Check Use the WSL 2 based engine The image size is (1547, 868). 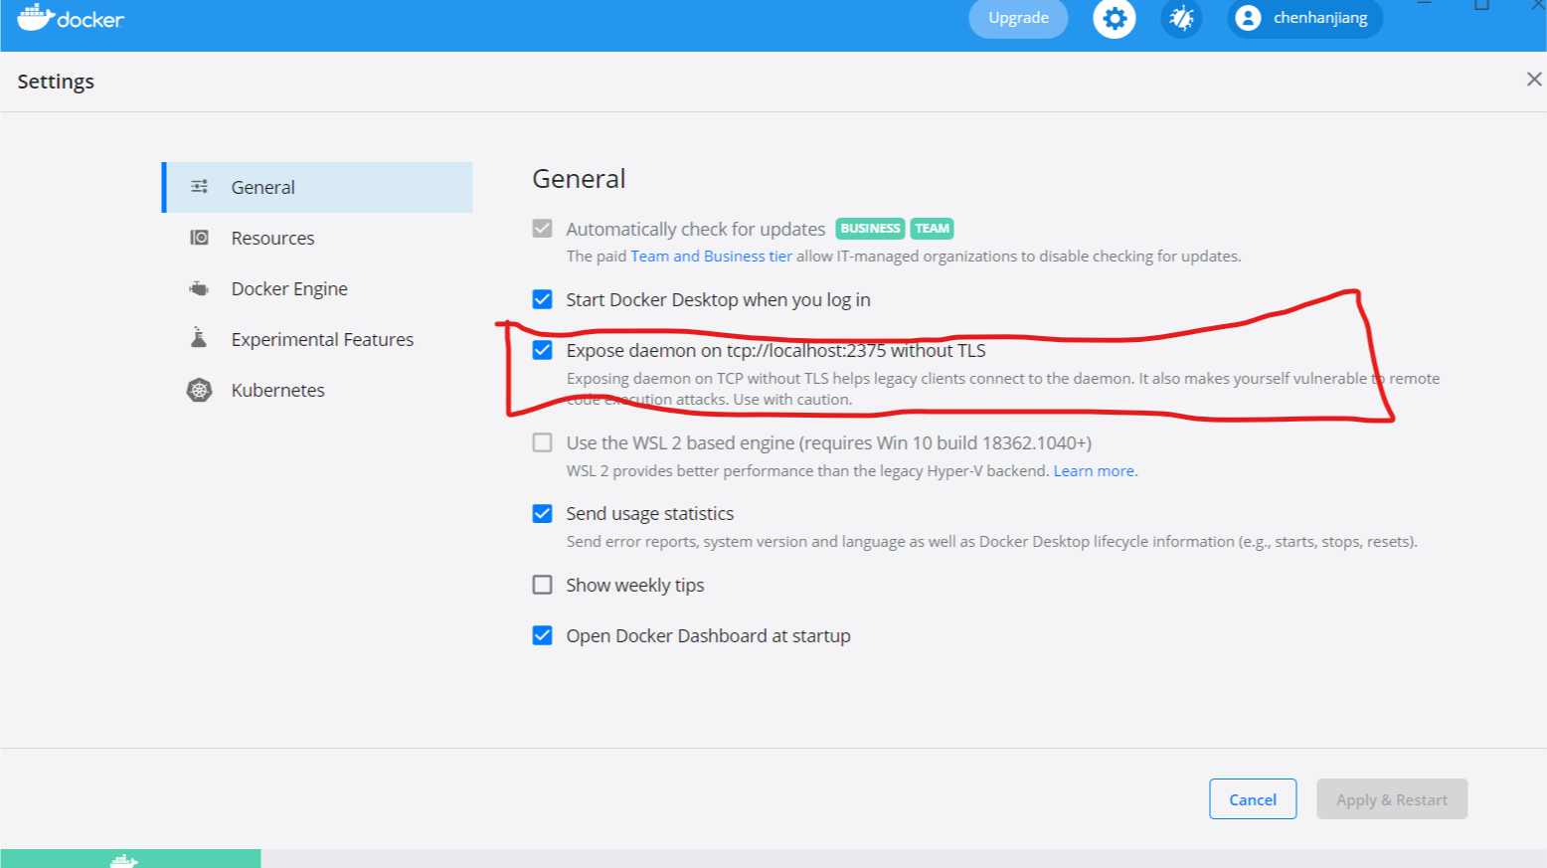[x=542, y=442]
